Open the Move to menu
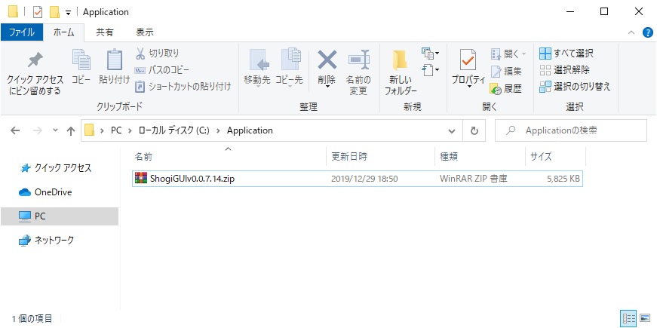 click(x=257, y=69)
